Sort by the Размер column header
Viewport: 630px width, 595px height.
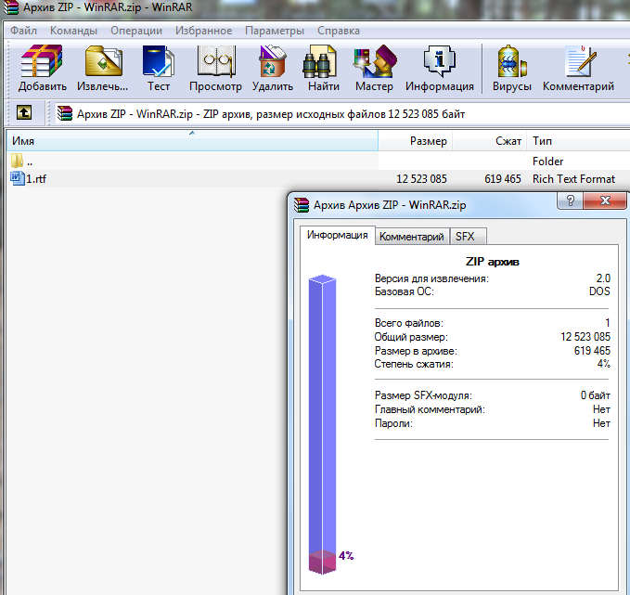[x=415, y=141]
